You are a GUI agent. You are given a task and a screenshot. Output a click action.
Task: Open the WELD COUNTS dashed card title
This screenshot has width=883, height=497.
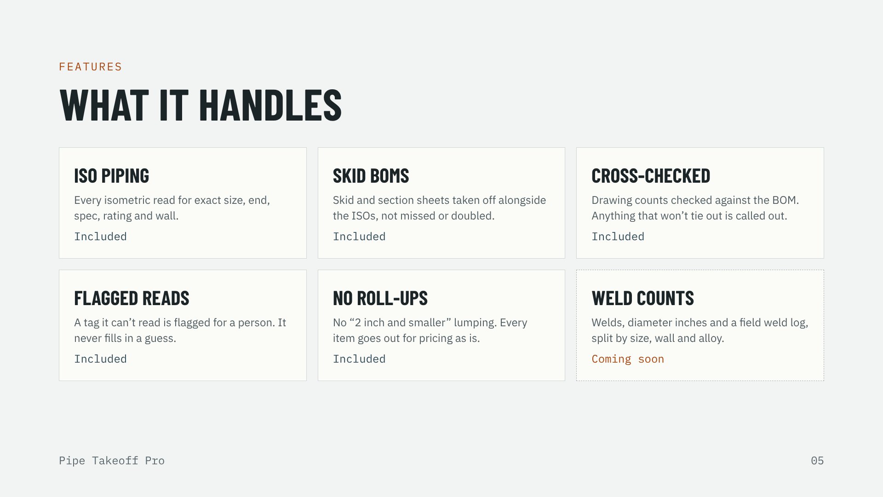point(642,298)
